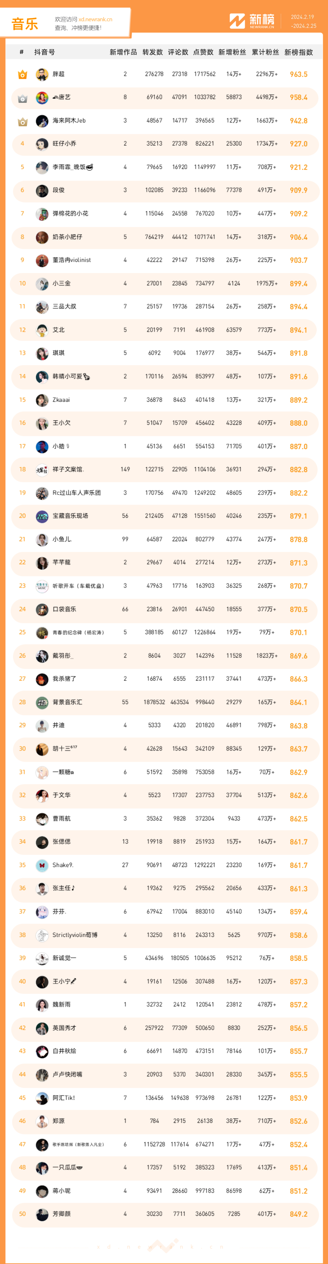Click the 点赞数 column header
Viewport: 328px width, 1264px height.
click(203, 53)
